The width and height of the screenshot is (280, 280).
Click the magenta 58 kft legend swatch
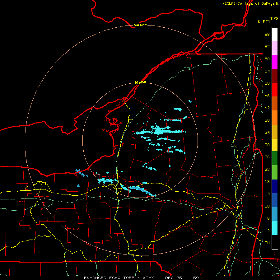pyautogui.click(x=275, y=62)
